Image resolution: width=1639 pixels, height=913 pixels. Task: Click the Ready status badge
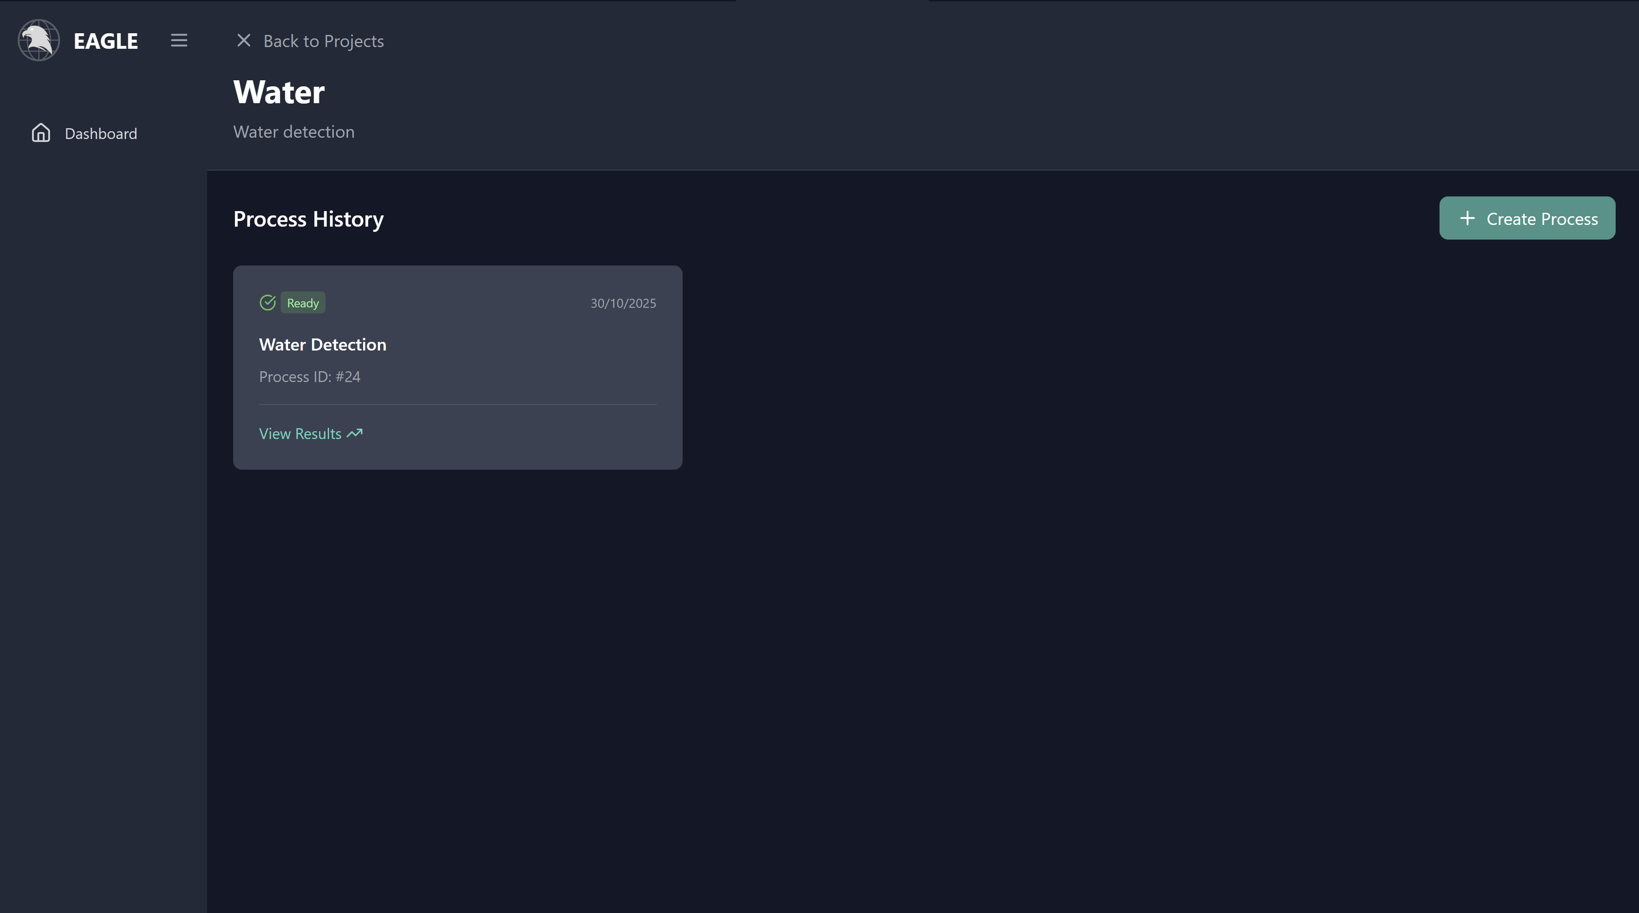click(x=303, y=303)
